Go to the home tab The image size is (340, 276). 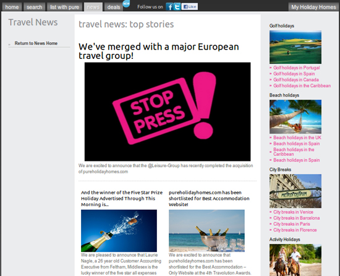point(12,7)
